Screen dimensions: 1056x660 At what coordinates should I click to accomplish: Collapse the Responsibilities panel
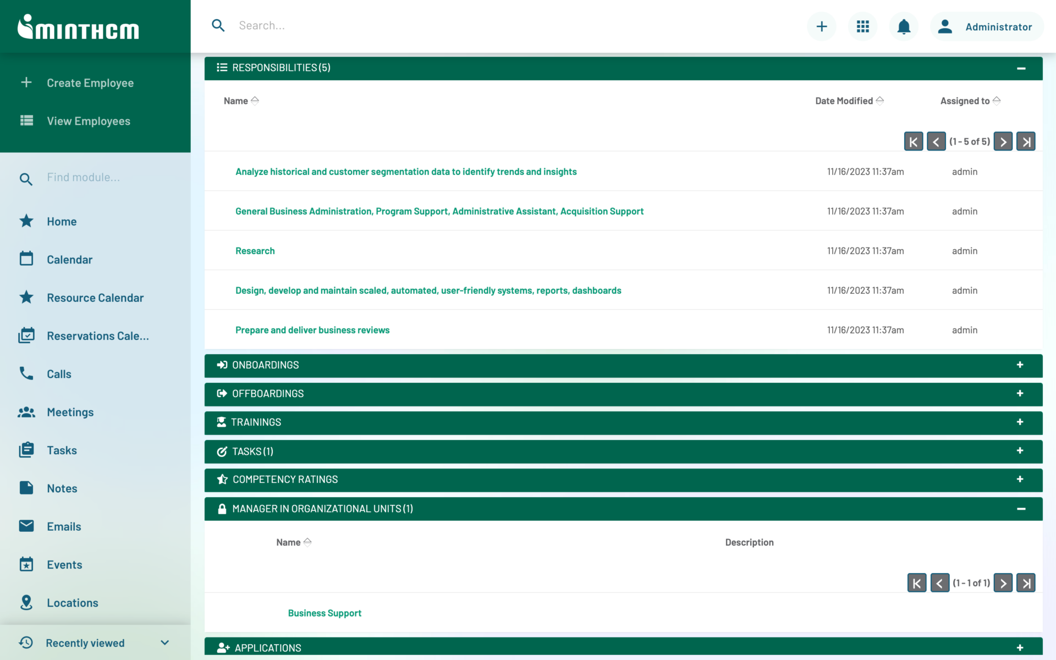click(1021, 68)
